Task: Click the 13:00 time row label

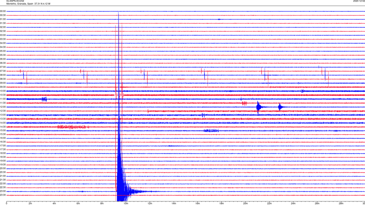Action: click(x=3, y=115)
